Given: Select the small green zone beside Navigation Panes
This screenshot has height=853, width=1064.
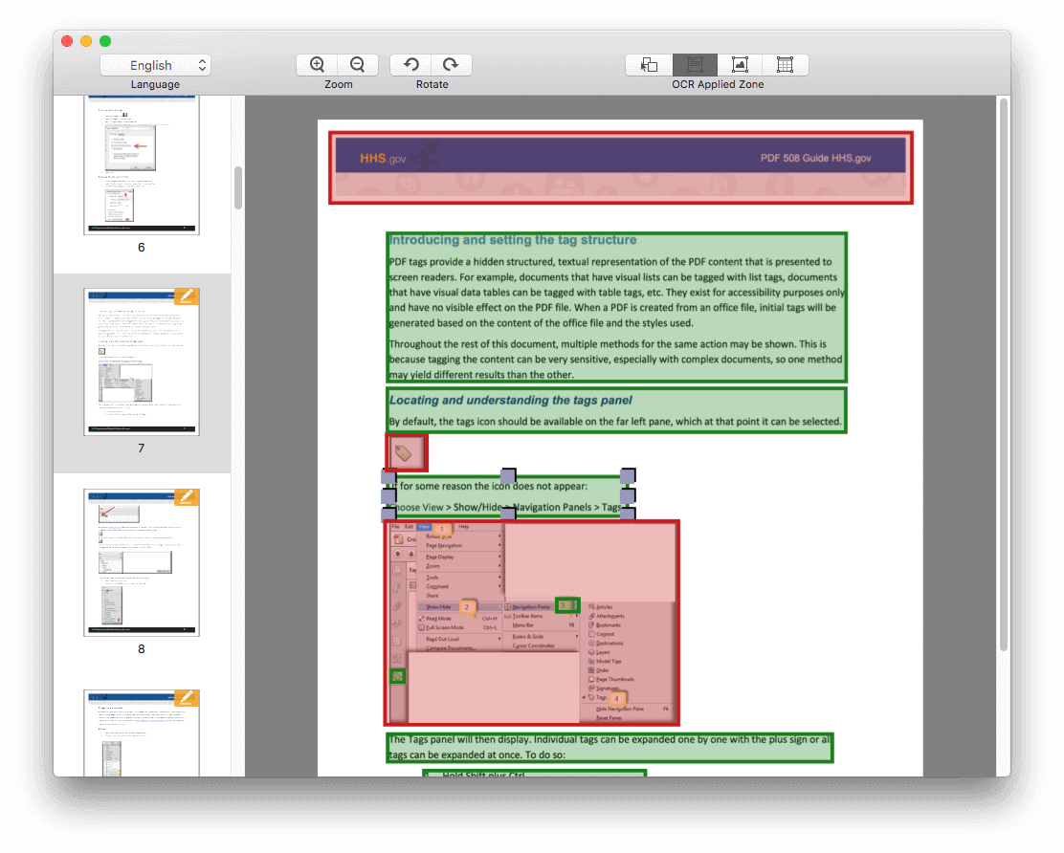Looking at the screenshot, I should (x=567, y=605).
